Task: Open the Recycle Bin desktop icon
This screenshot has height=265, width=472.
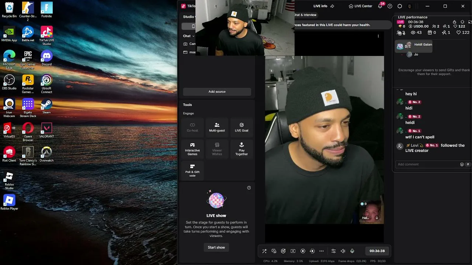Action: (9, 10)
